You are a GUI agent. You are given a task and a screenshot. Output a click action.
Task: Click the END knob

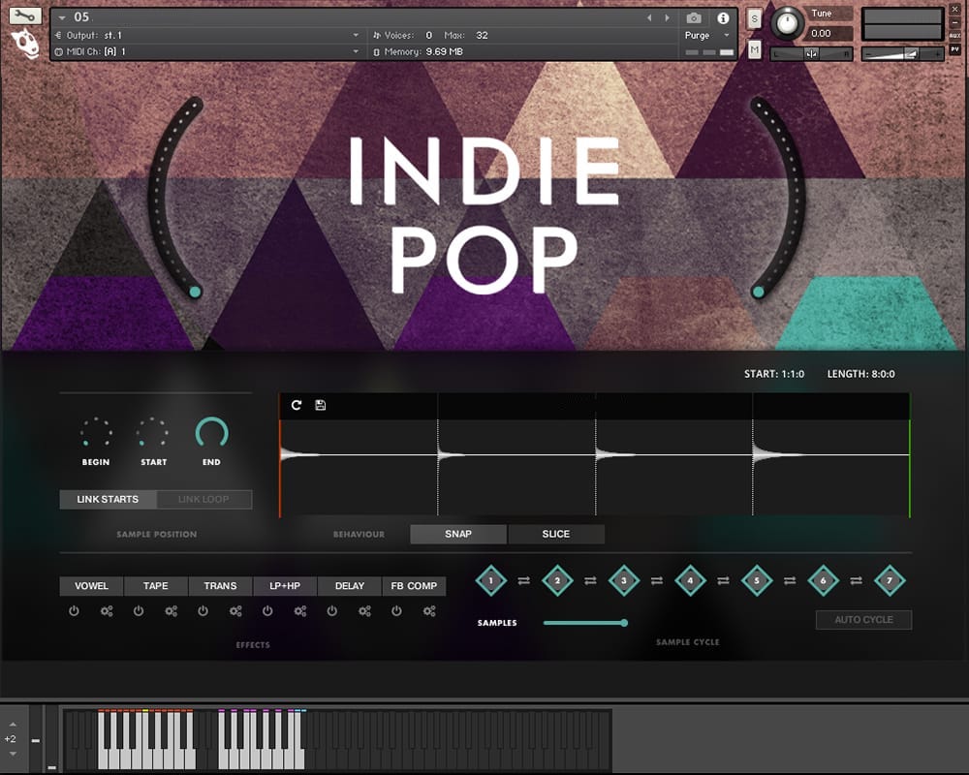point(211,433)
